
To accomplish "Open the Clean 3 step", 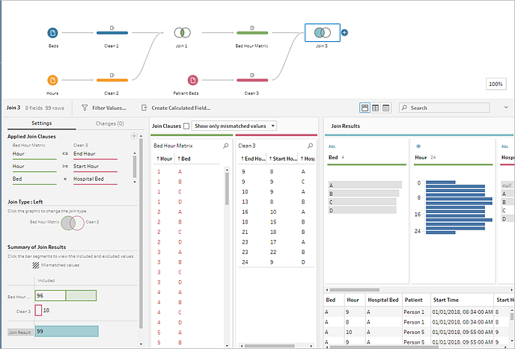I will coord(252,80).
